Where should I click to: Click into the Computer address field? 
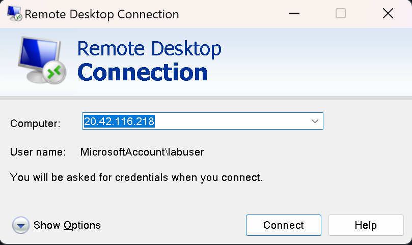point(229,121)
